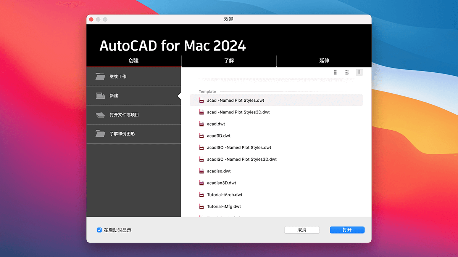Uncheck the 在启动时显示 checkbox

click(99, 230)
